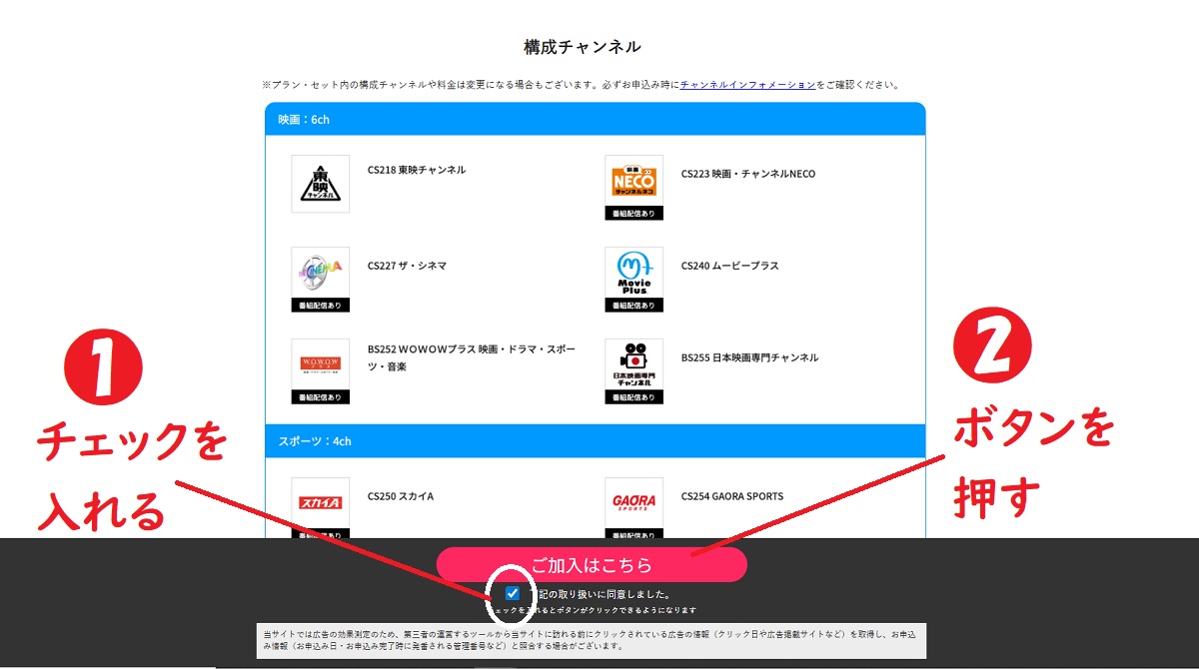The image size is (1199, 669).
Task: Click the チャンネルNECO channel logo
Action: point(633,179)
